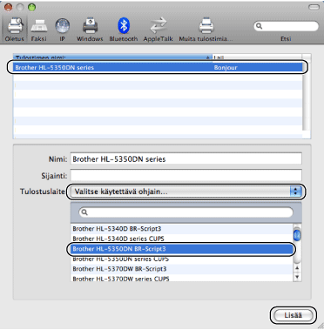The width and height of the screenshot is (324, 330).
Task: Select Brother HL-5370DW series CUPS driver
Action: pyautogui.click(x=182, y=279)
